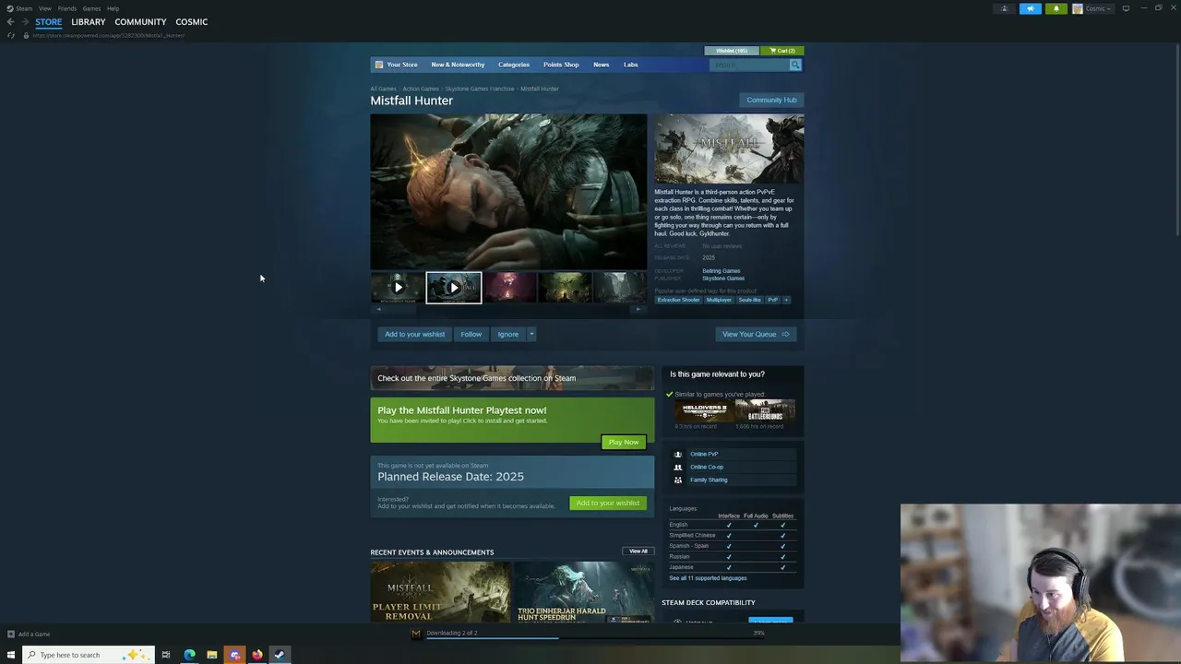Go back with the navigation back arrow
1181x664 pixels.
(x=10, y=21)
